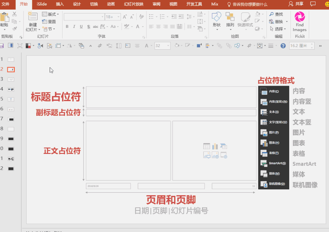Expand the font size dropdown showing 18+

pyautogui.click(x=118, y=17)
